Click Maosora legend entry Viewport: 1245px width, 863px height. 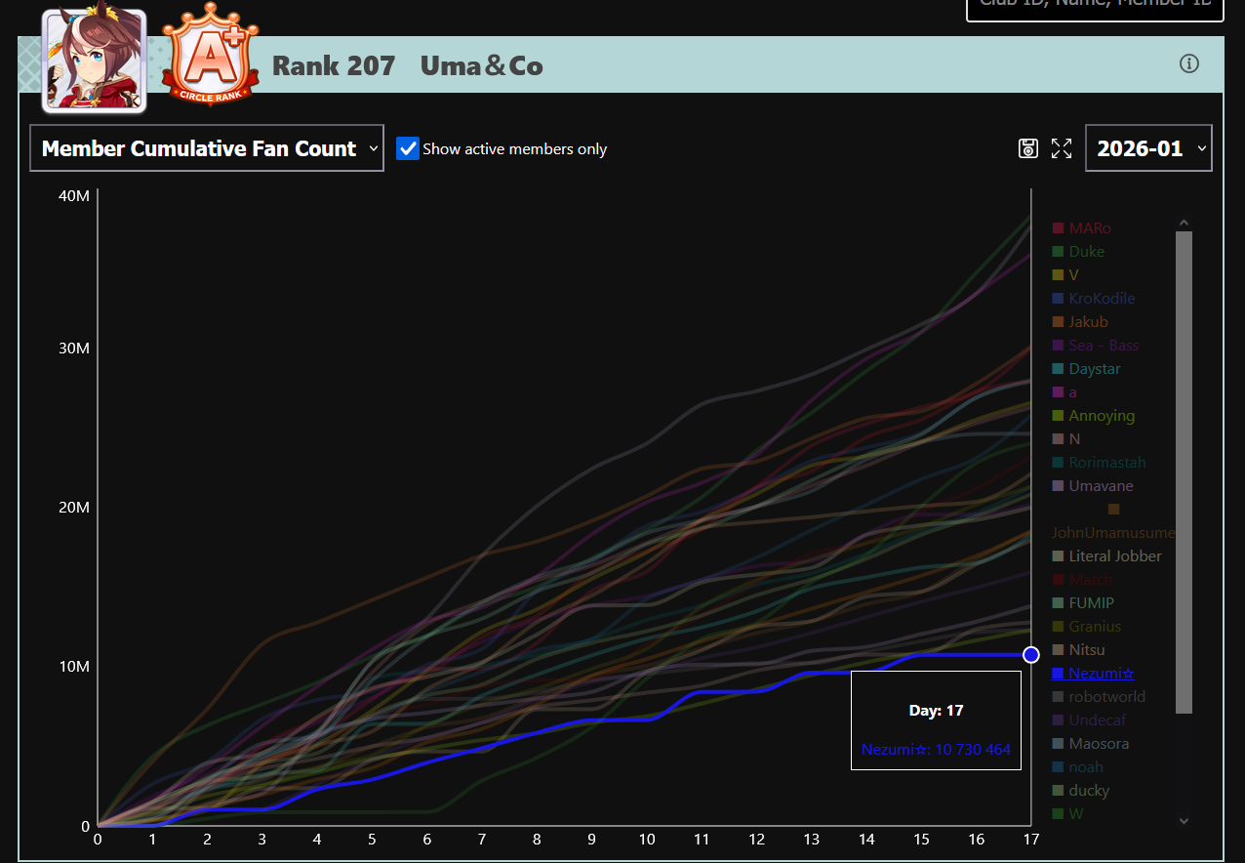1091,744
